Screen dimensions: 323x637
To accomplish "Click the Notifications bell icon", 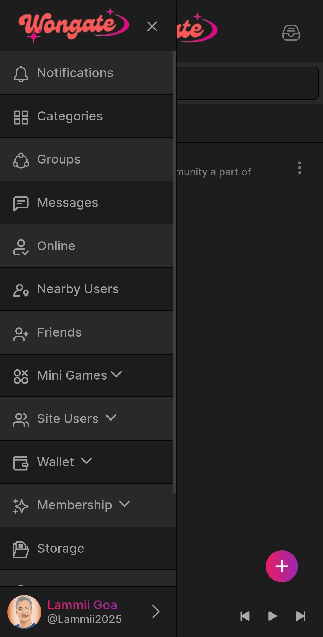I will coord(21,74).
